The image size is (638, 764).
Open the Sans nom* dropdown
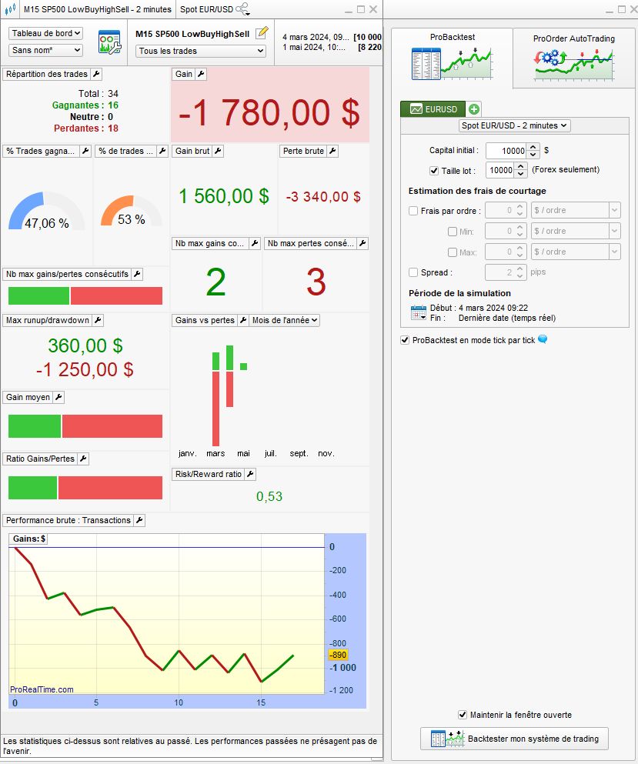[x=45, y=50]
